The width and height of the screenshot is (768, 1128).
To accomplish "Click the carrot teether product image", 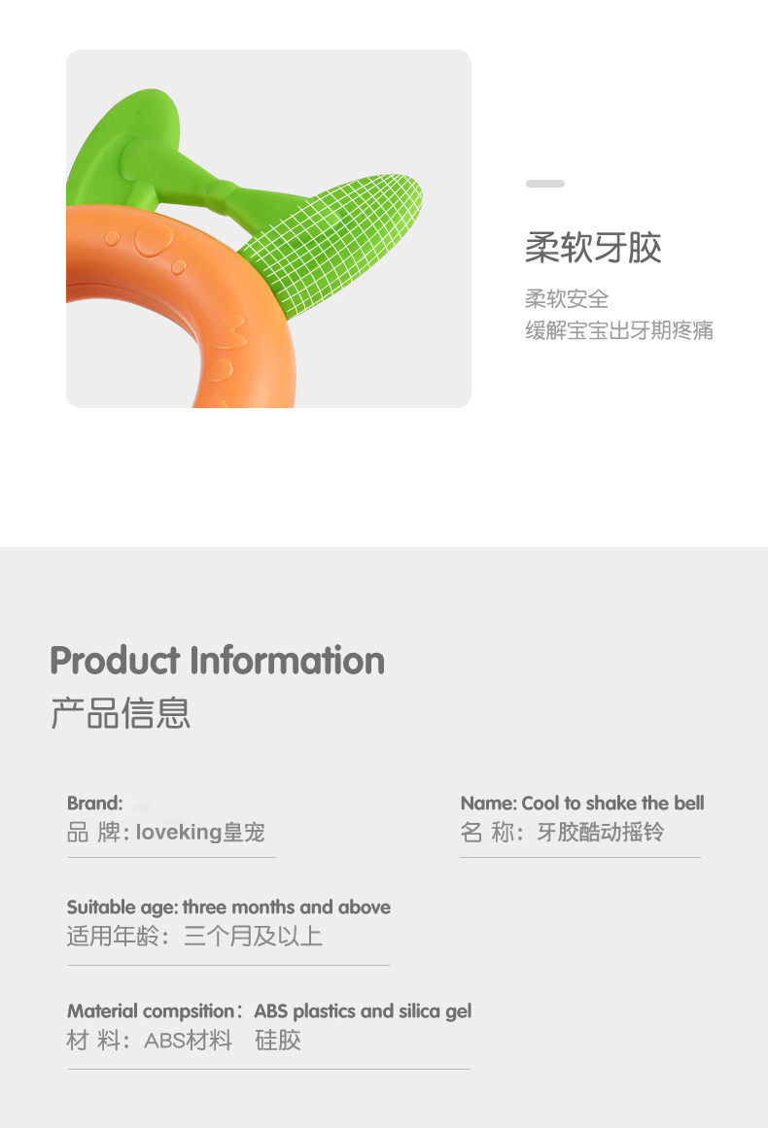I will pyautogui.click(x=268, y=228).
